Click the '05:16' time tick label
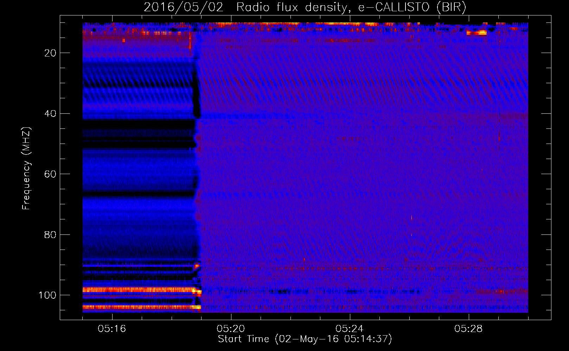The width and height of the screenshot is (569, 351). (112, 329)
